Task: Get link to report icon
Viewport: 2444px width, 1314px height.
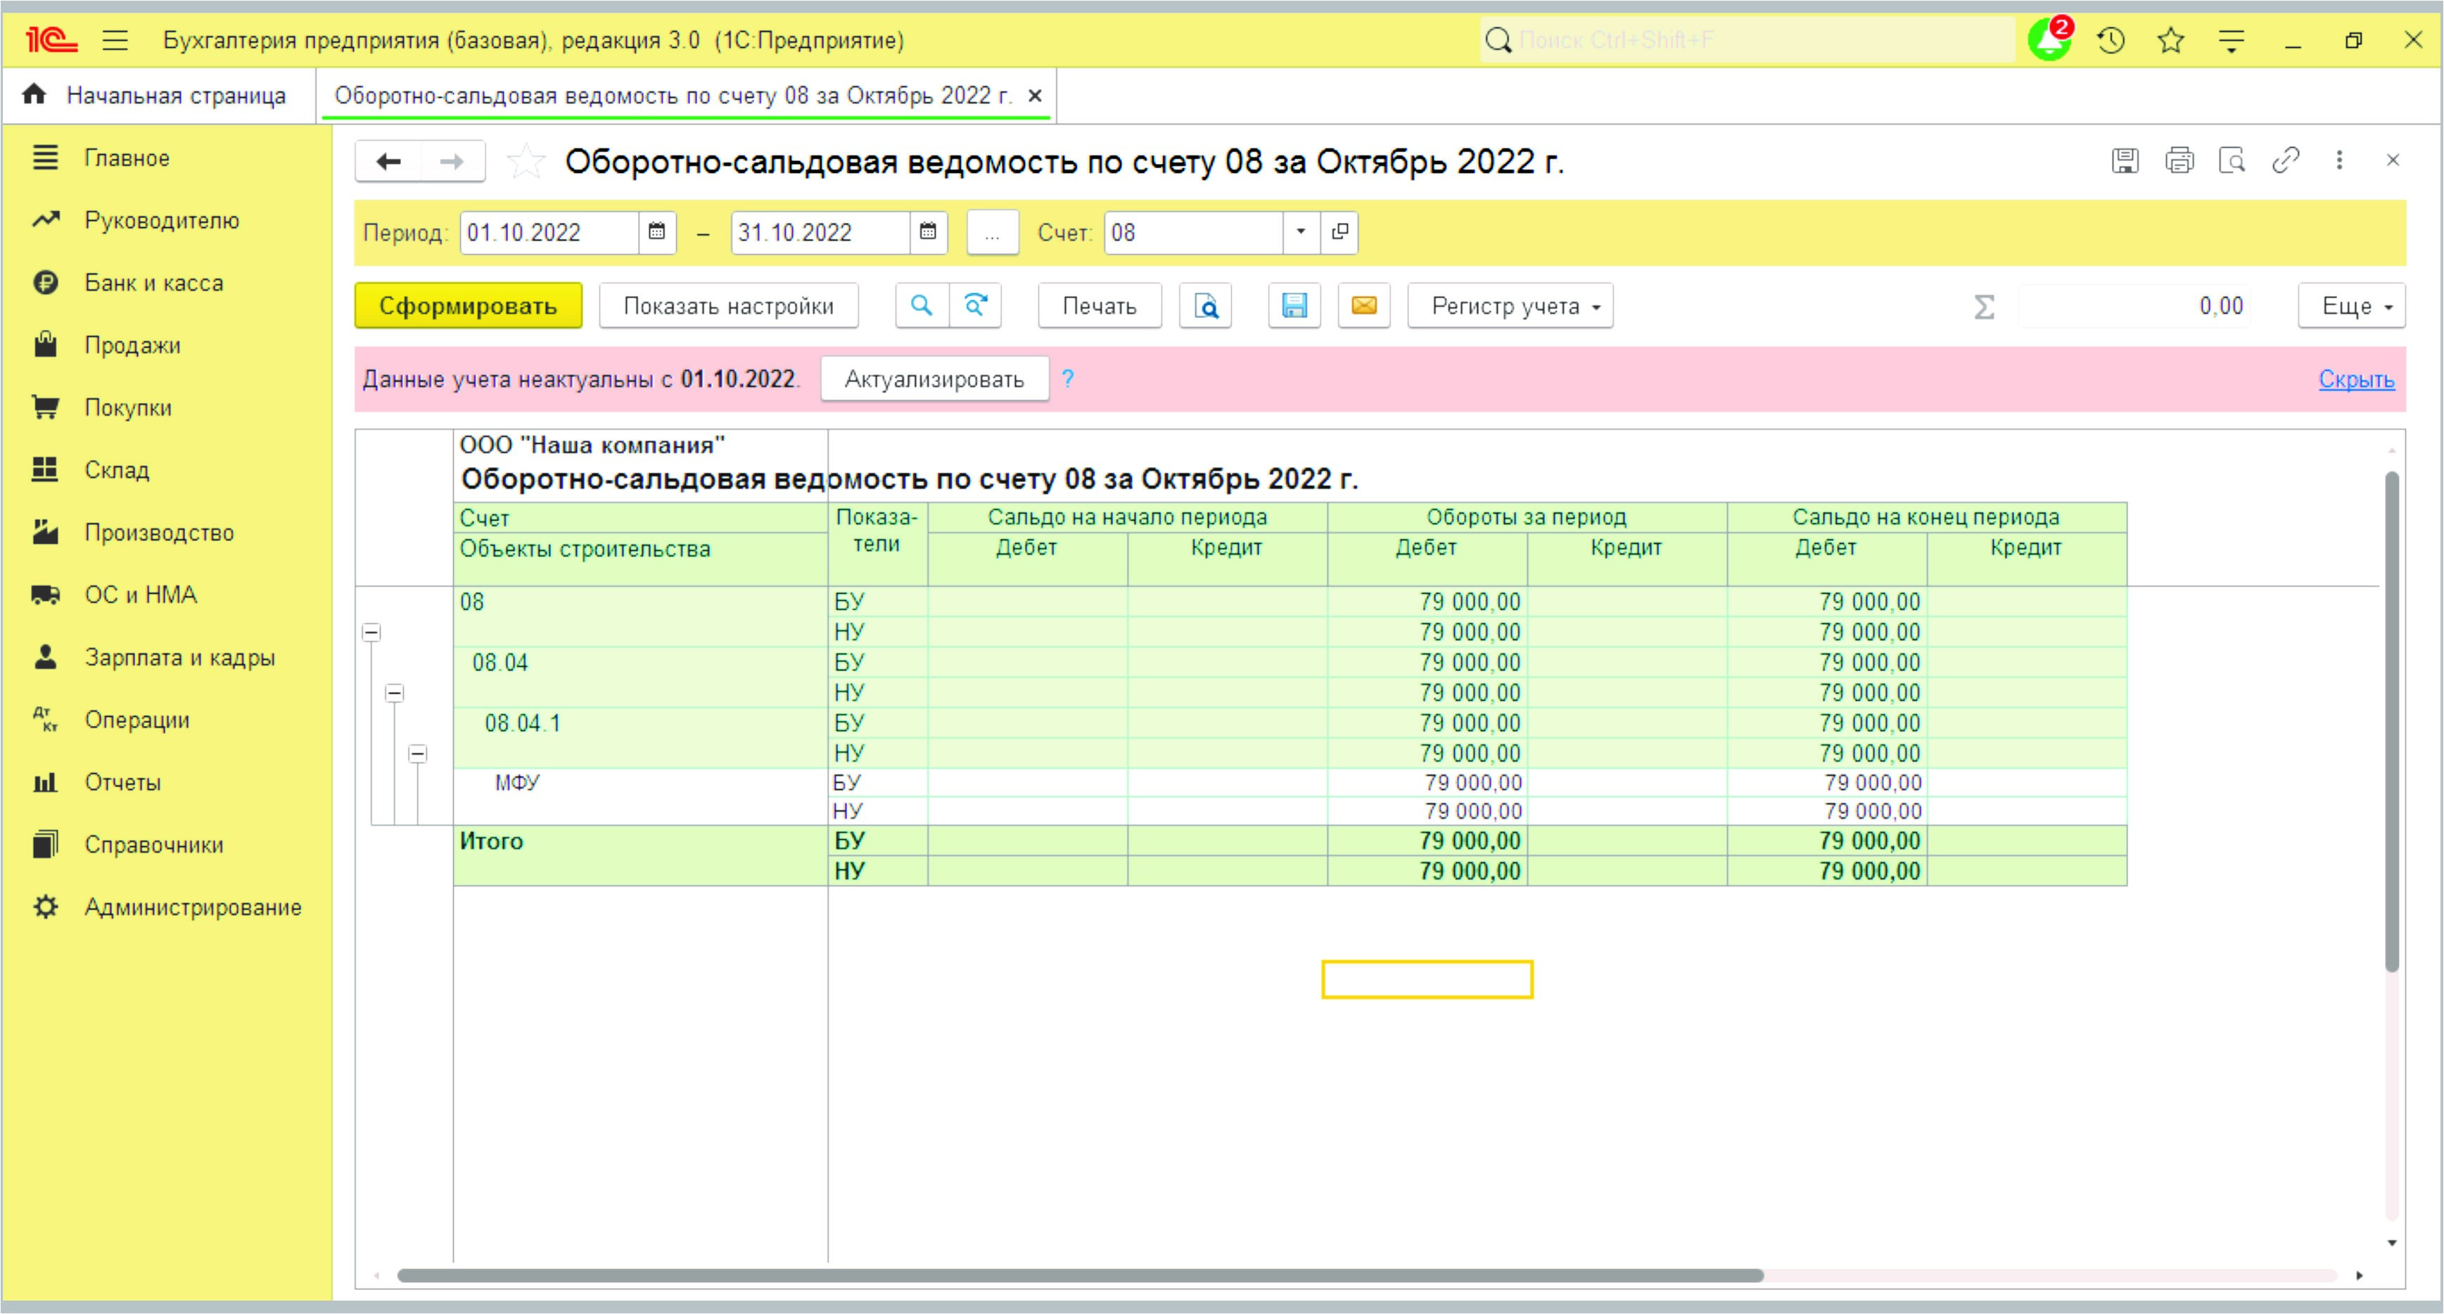Action: [x=2286, y=160]
